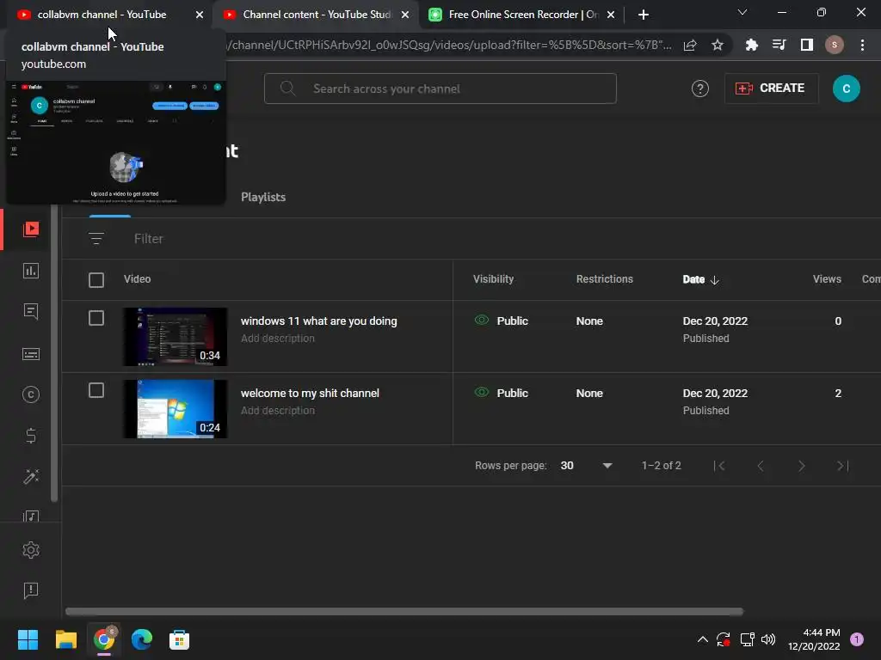The width and height of the screenshot is (881, 660).
Task: Click the Filter input field
Action: (x=148, y=239)
